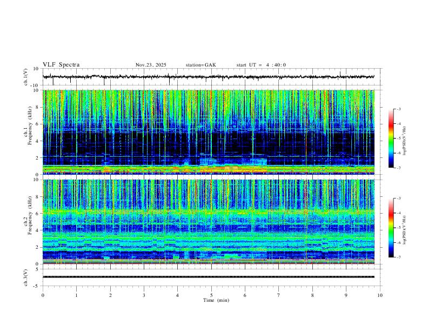Viewport: 428px width, 331px height.
Task: Click the "-7" tick on ch.2 colorbar
Action: pos(398,257)
